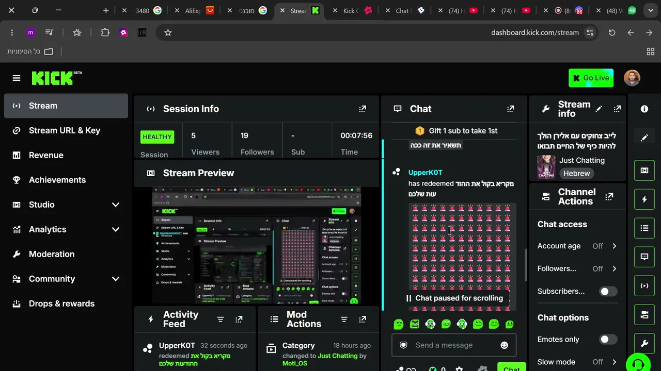
Task: Pop out the Stream info panel
Action: click(617, 109)
